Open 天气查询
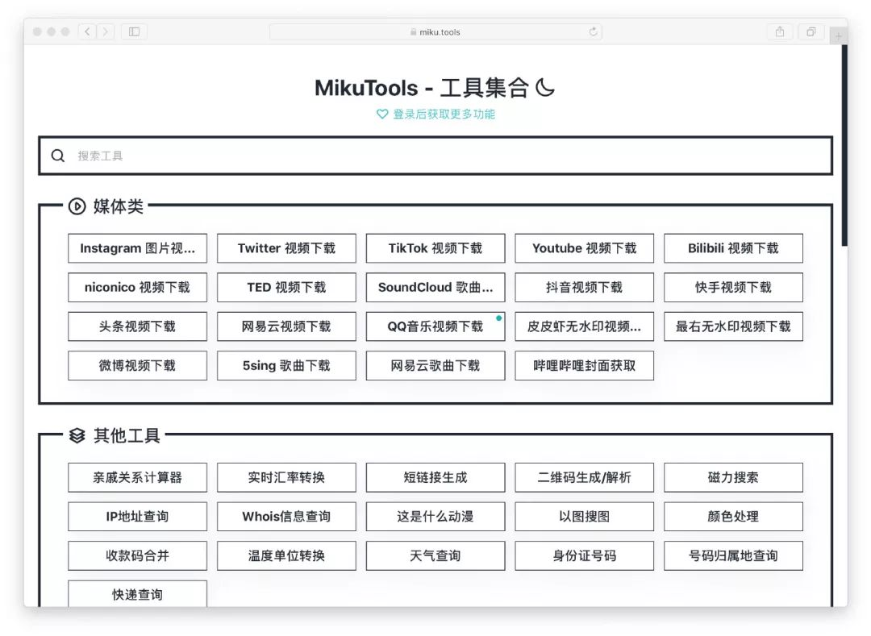This screenshot has height=636, width=871. pos(435,555)
